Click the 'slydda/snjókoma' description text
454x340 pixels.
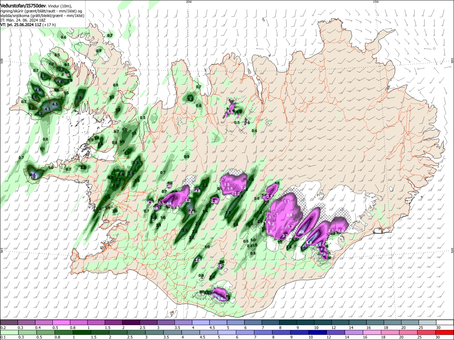point(14,16)
